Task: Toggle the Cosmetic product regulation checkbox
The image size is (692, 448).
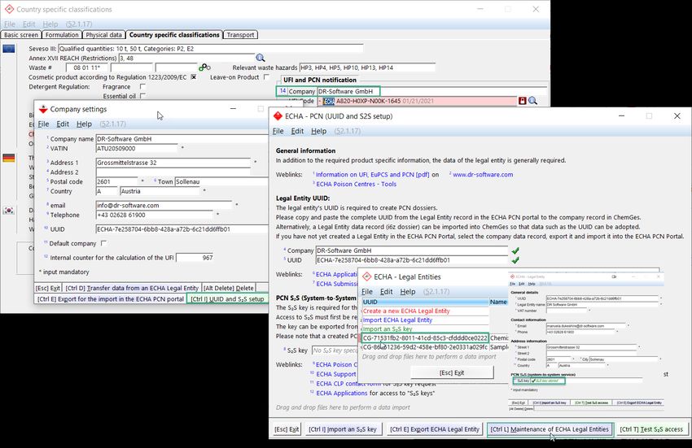Action: click(x=193, y=77)
